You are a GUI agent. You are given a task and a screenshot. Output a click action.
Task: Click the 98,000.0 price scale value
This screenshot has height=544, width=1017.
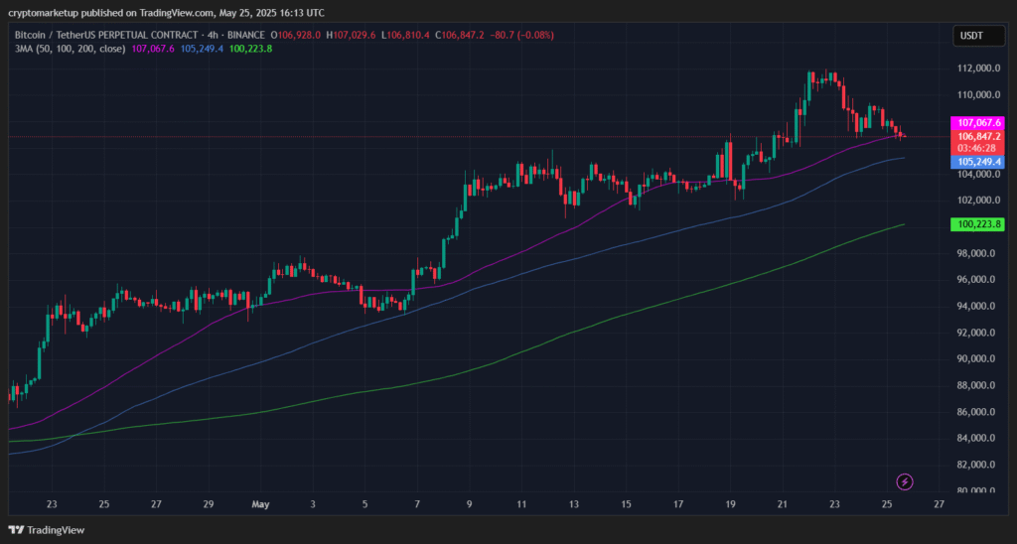pos(976,253)
